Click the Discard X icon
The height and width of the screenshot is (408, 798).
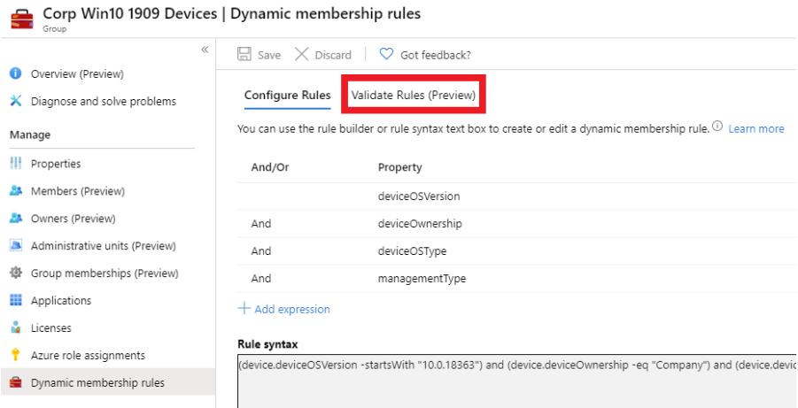click(302, 55)
